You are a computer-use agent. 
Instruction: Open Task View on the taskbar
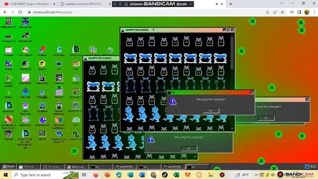point(84,175)
